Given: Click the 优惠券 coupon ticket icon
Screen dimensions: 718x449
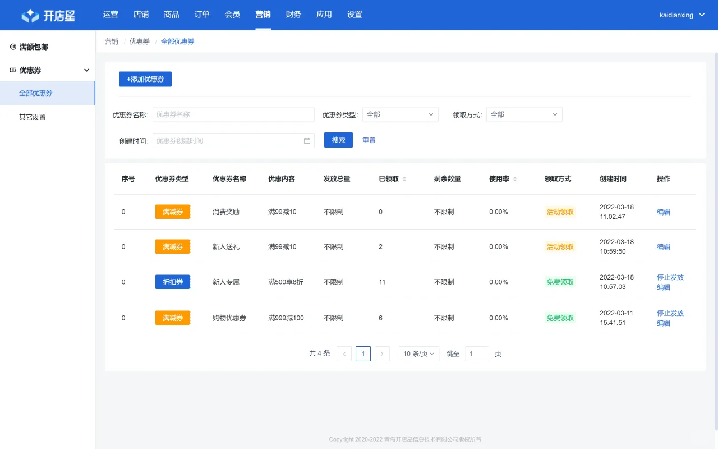Looking at the screenshot, I should tap(12, 70).
